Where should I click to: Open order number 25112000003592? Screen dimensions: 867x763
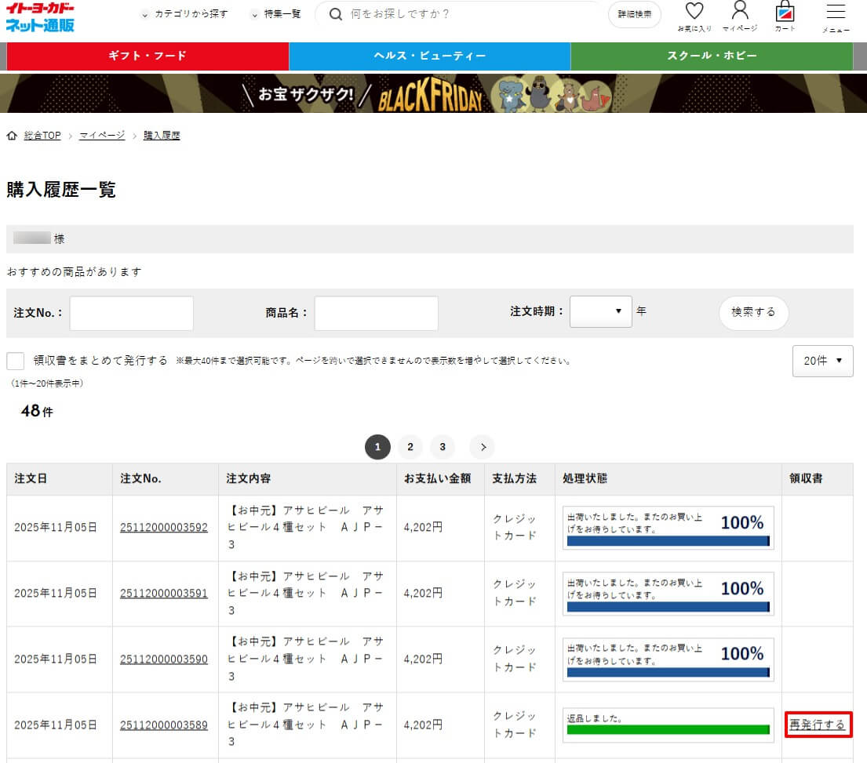click(164, 528)
